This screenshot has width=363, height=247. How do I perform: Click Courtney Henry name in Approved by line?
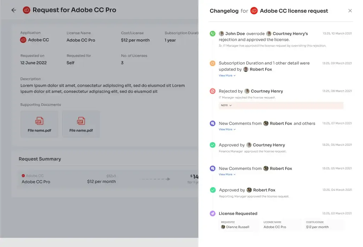[269, 145]
